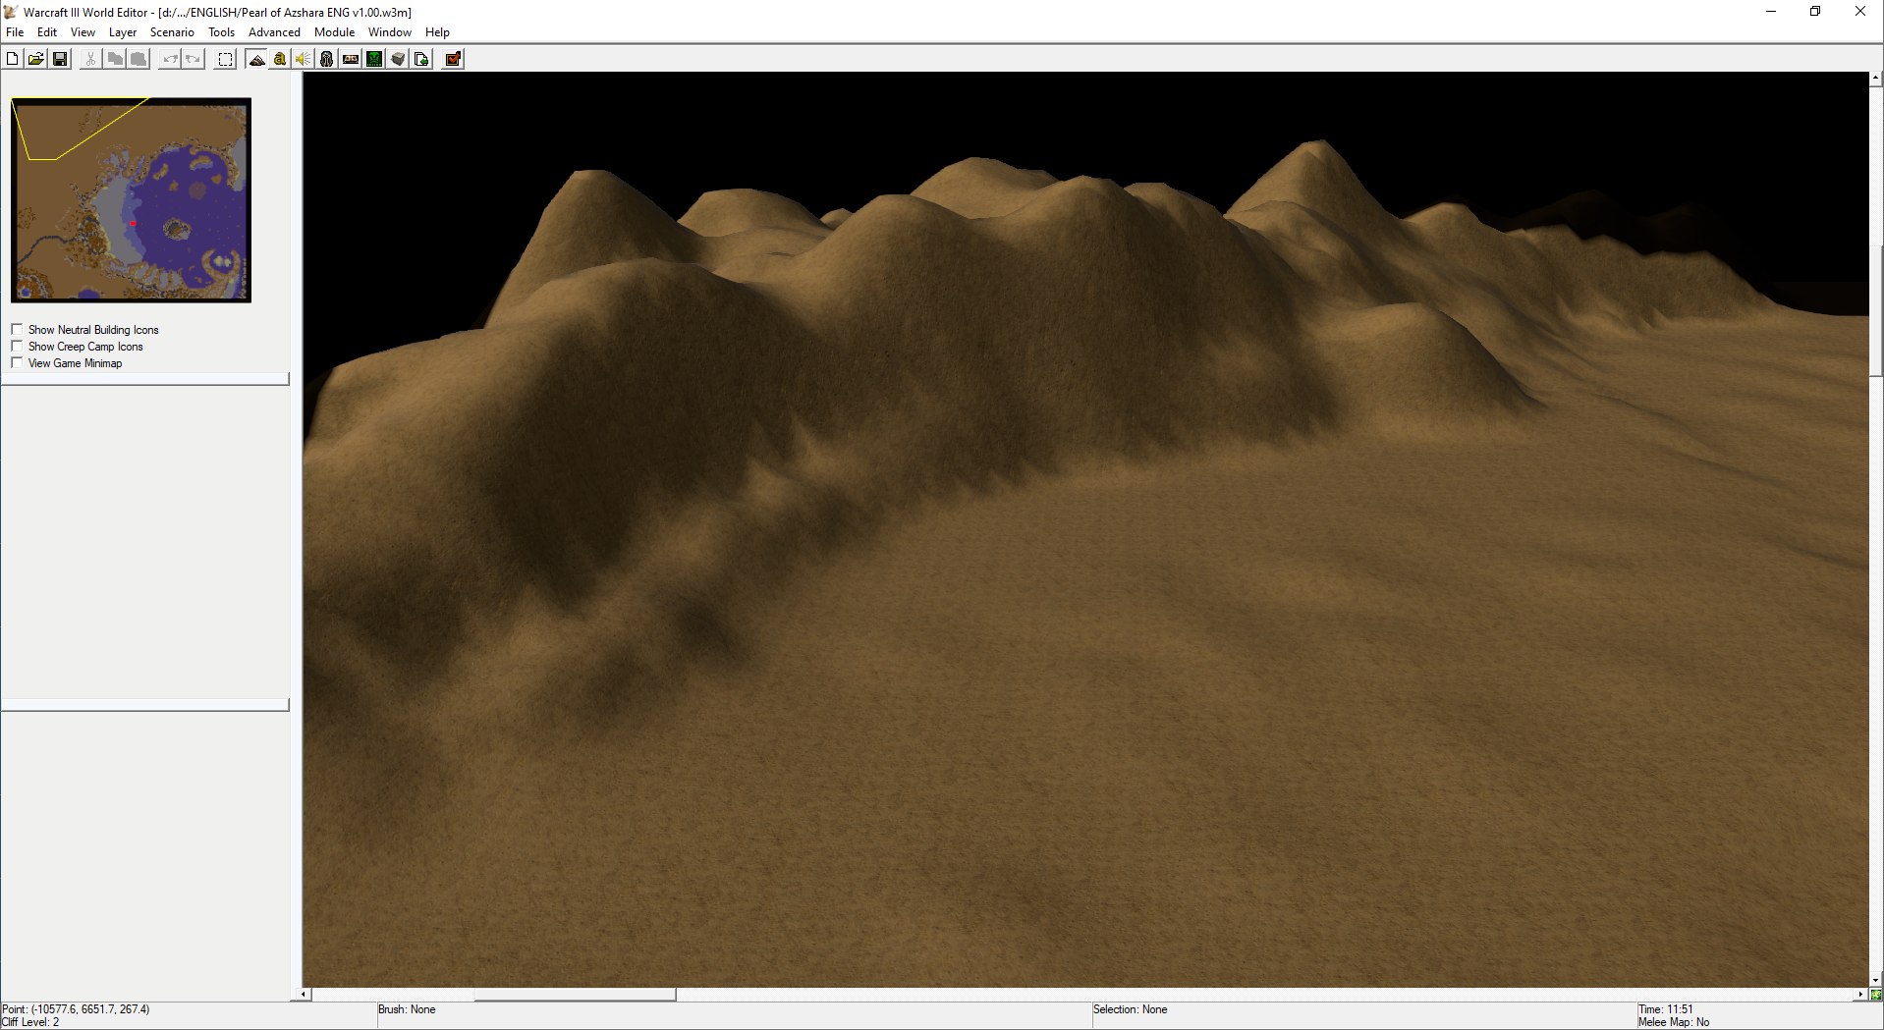Open the Campaign Editor icon
Viewport: 1884px width, 1030px height.
coord(351,59)
